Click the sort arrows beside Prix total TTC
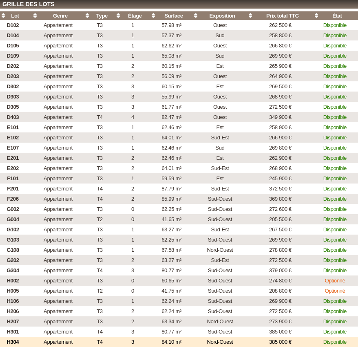 point(250,16)
